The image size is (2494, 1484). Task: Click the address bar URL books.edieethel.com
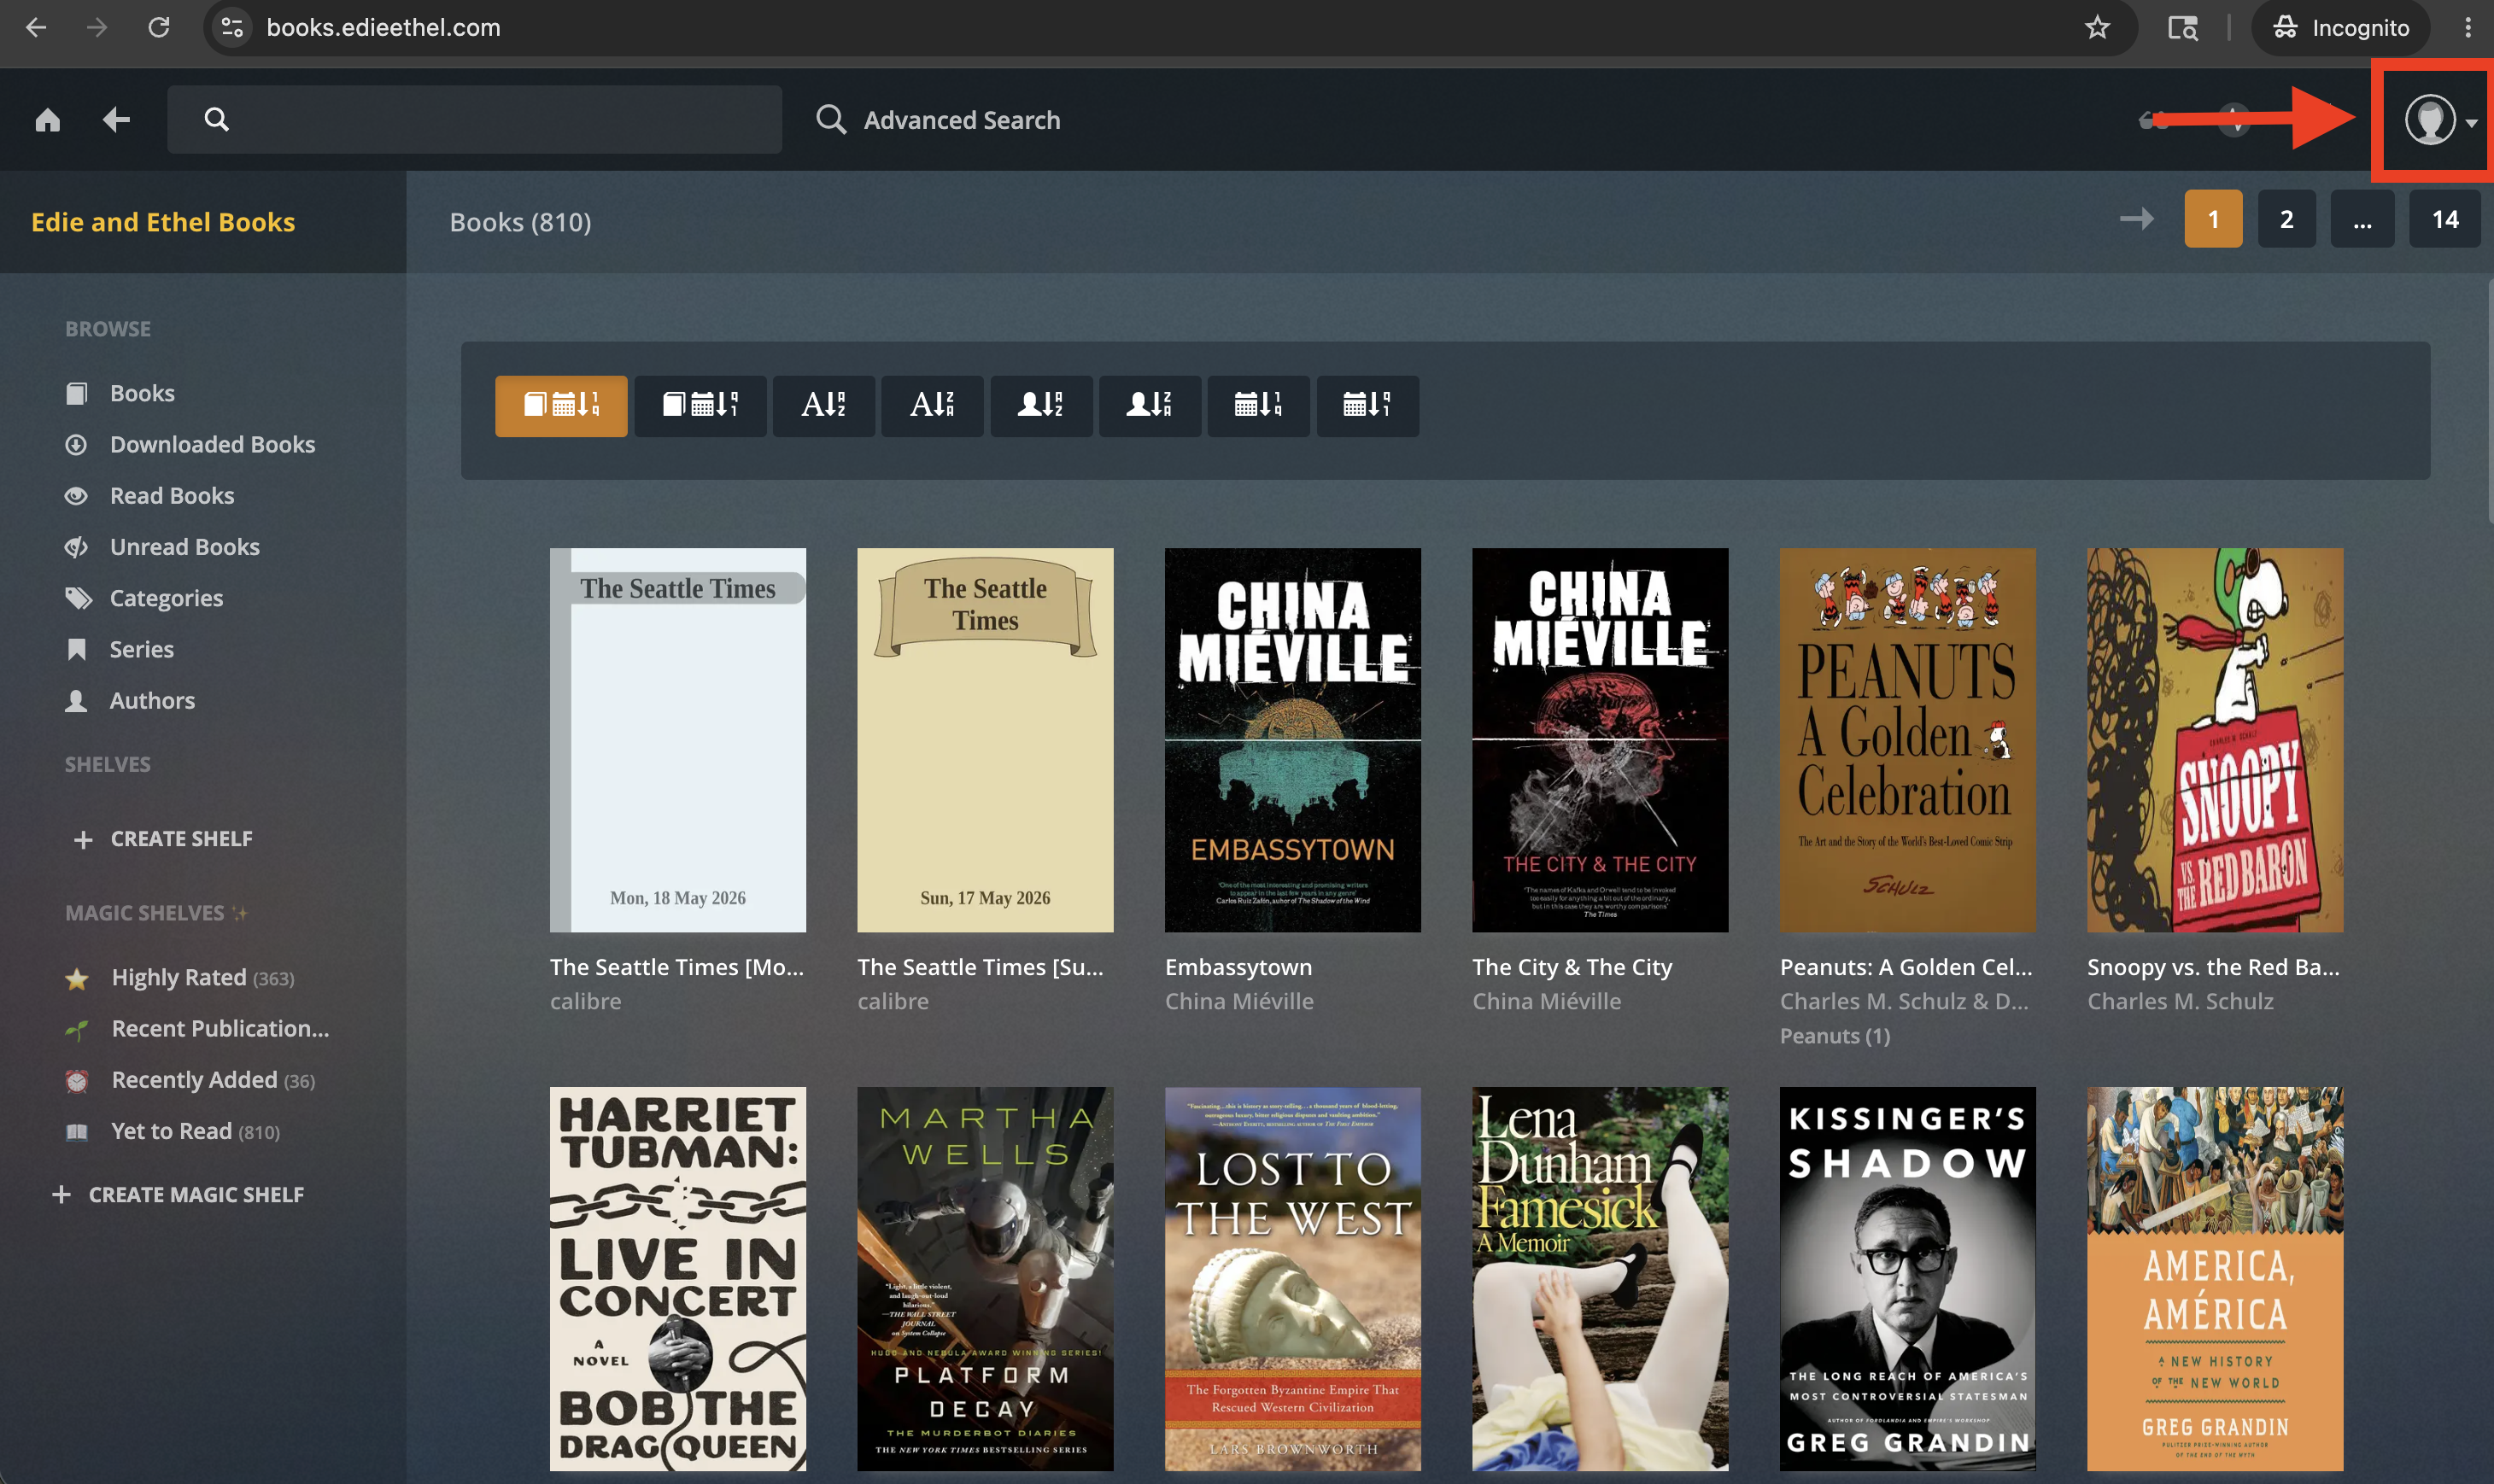coord(383,27)
